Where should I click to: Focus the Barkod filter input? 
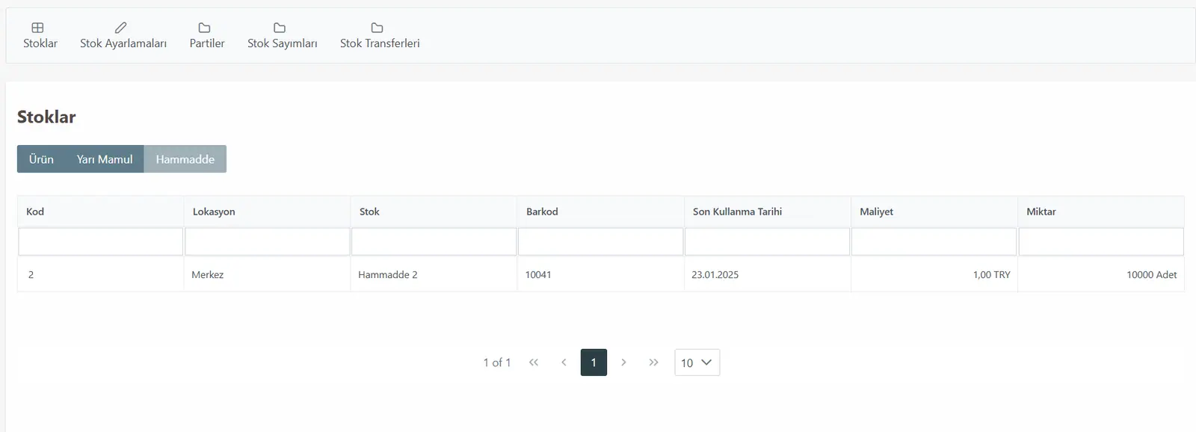601,242
